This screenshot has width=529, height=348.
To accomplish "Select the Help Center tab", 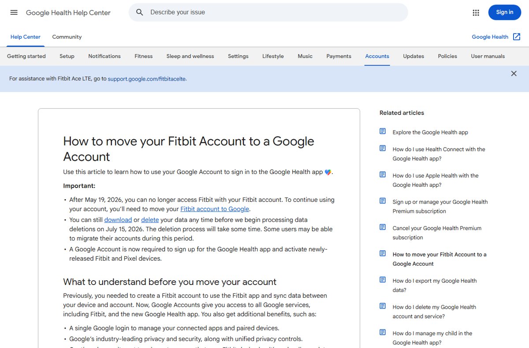I will click(26, 37).
